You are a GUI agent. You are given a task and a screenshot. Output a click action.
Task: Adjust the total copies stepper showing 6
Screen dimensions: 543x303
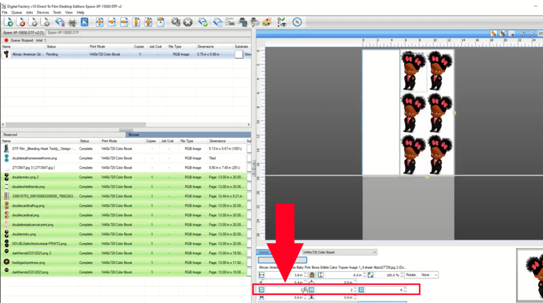pyautogui.click(x=405, y=290)
